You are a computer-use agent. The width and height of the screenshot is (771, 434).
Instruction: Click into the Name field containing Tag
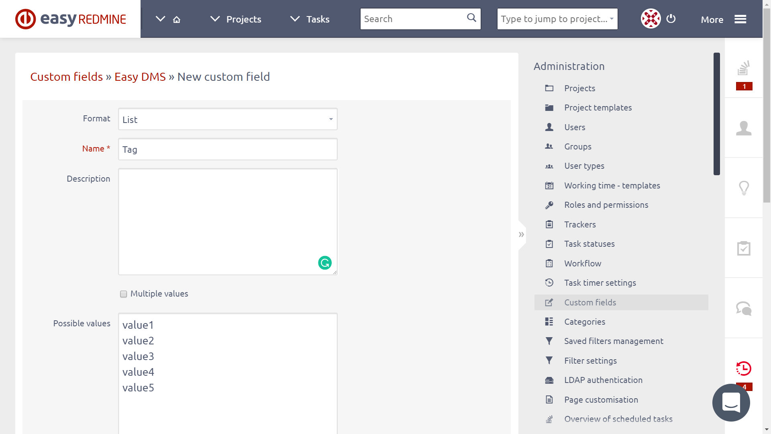228,149
